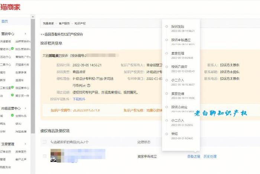Click 客户服务 in the breadcrumb
260x174 pixels.
pyautogui.click(x=64, y=23)
